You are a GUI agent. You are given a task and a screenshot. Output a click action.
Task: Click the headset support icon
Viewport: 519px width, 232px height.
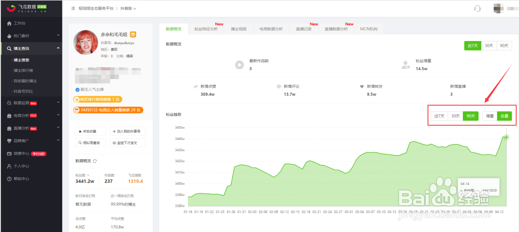tap(477, 8)
